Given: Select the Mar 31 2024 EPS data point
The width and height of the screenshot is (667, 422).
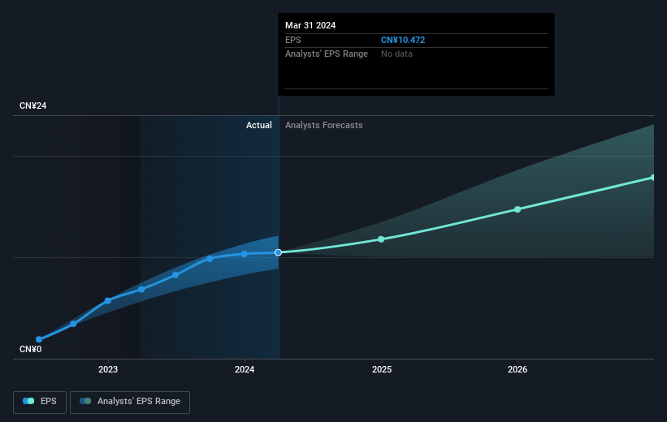Looking at the screenshot, I should click(278, 252).
